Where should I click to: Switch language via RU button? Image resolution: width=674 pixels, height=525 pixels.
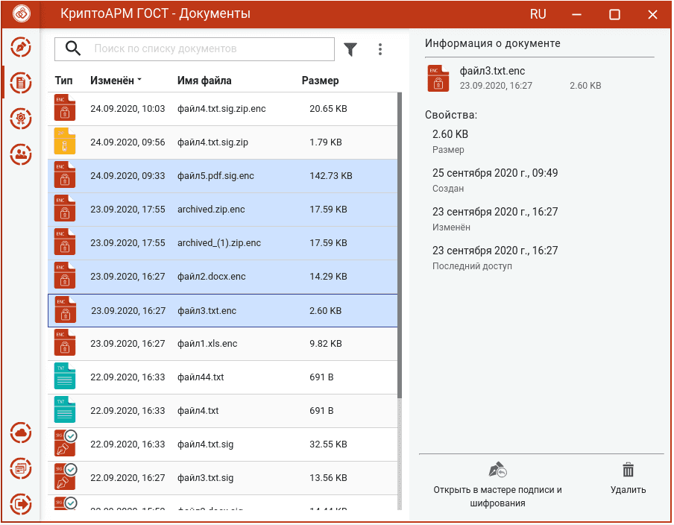538,14
